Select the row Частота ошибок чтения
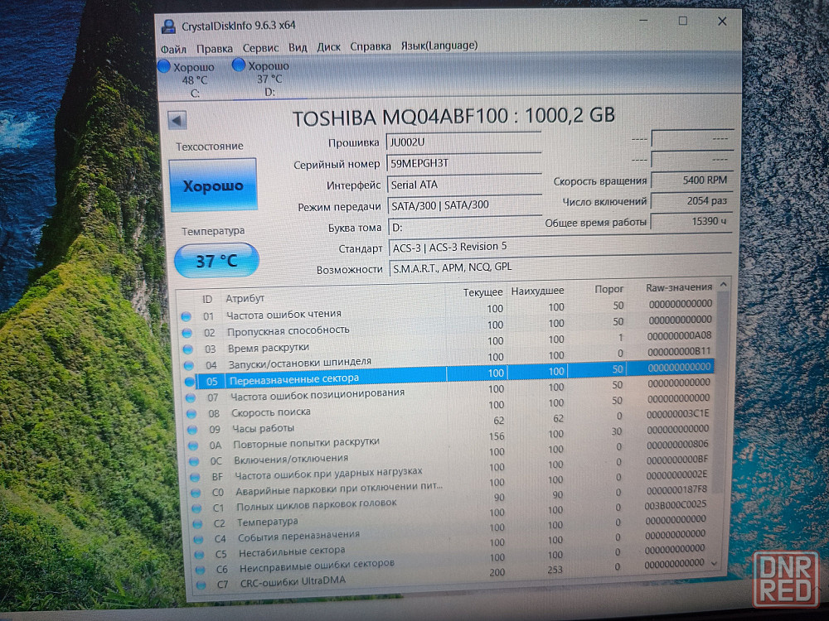Viewport: 829px width, 621px height. tap(448, 311)
